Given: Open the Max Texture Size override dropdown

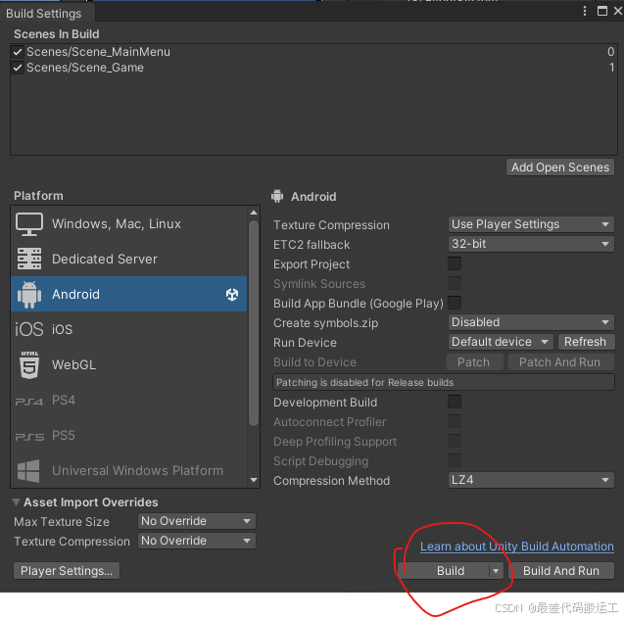Looking at the screenshot, I should (197, 521).
